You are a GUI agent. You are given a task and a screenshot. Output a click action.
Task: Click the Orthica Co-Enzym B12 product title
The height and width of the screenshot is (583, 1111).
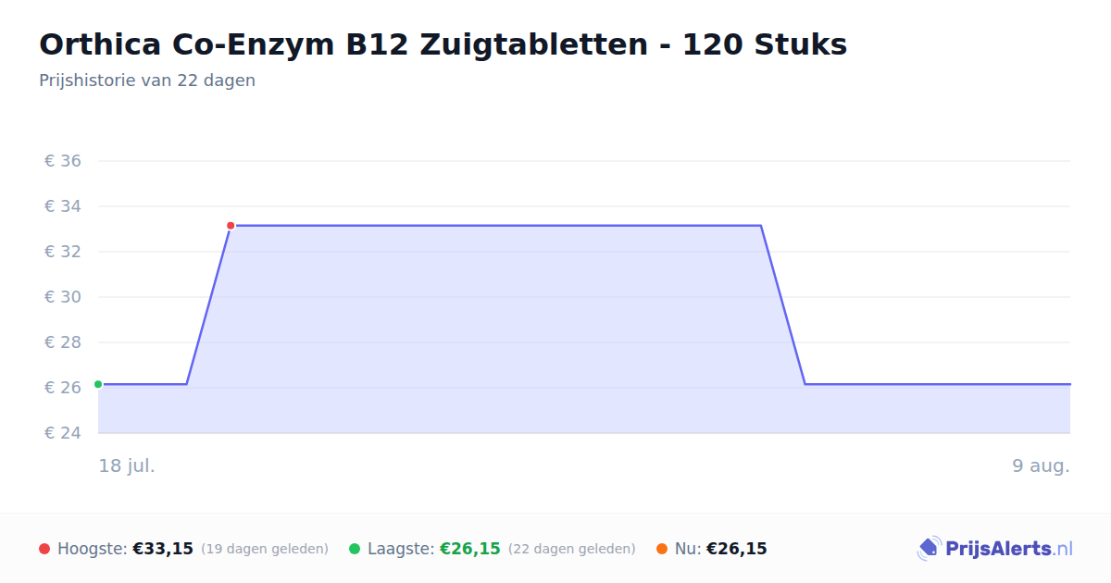pyautogui.click(x=443, y=44)
